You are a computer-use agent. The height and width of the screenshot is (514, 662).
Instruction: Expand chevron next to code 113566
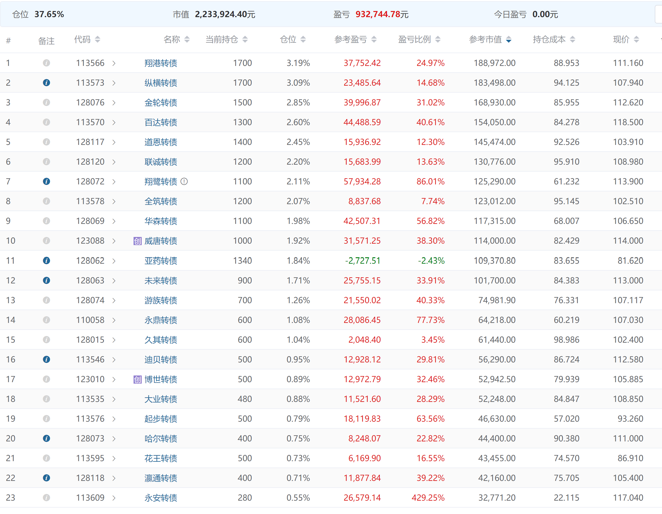[114, 63]
